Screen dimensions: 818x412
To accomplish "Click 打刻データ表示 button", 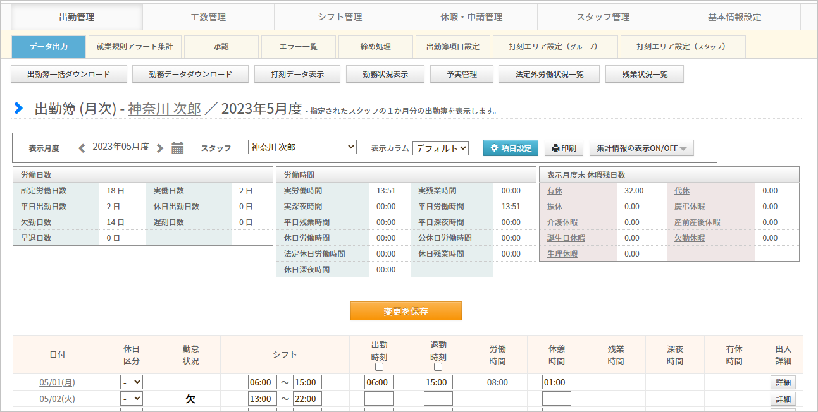I will (x=297, y=75).
